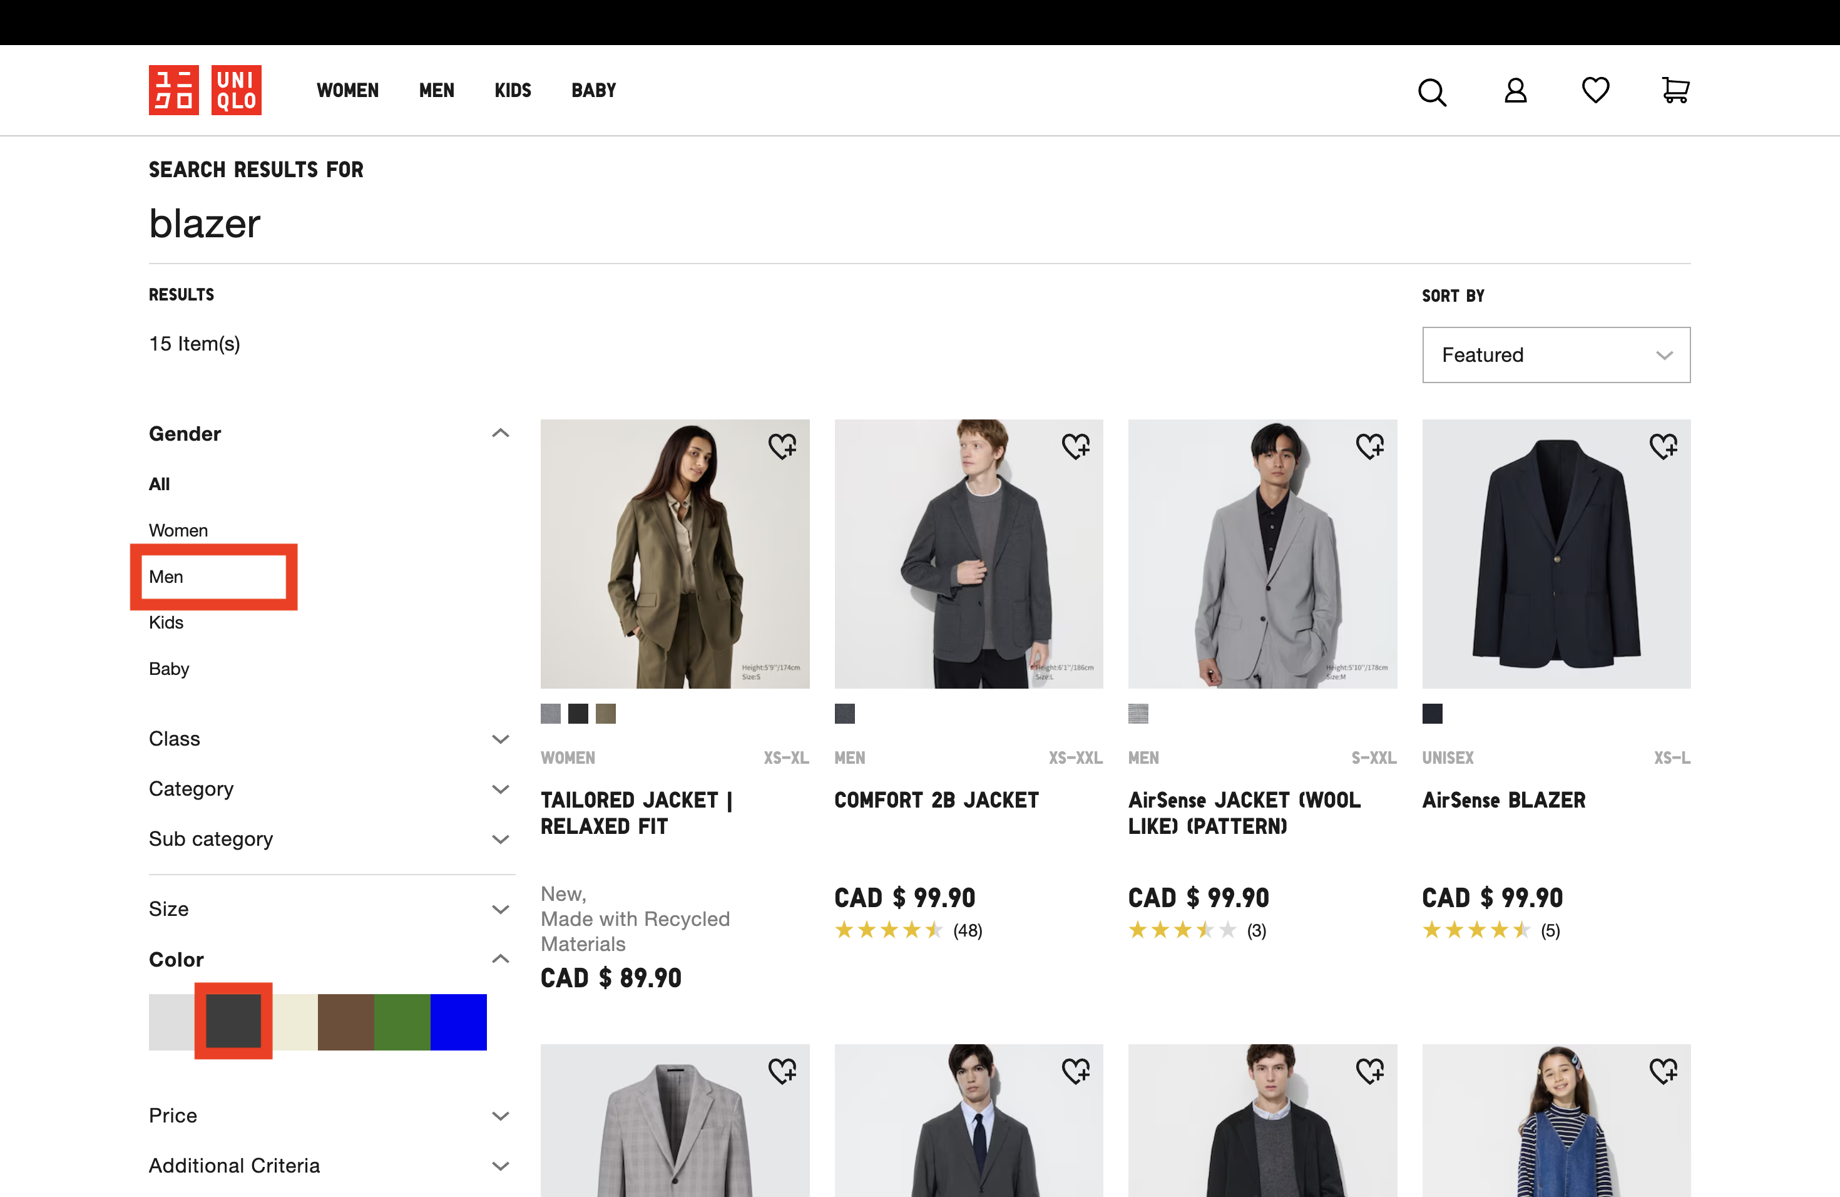Open the wishlist heart icon in header
The height and width of the screenshot is (1197, 1840).
pos(1595,91)
